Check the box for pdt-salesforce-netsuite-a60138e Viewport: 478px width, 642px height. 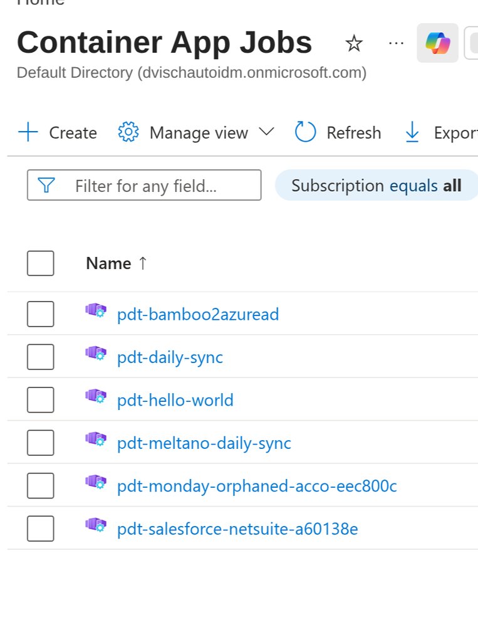click(x=41, y=529)
